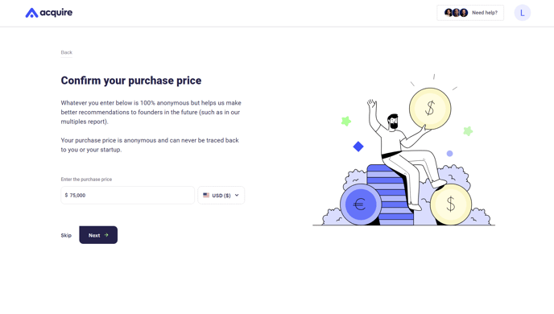Open the Need help? button
The height and width of the screenshot is (314, 554).
tap(470, 13)
